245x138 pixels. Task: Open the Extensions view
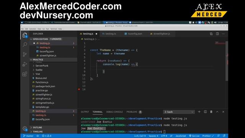24,74
